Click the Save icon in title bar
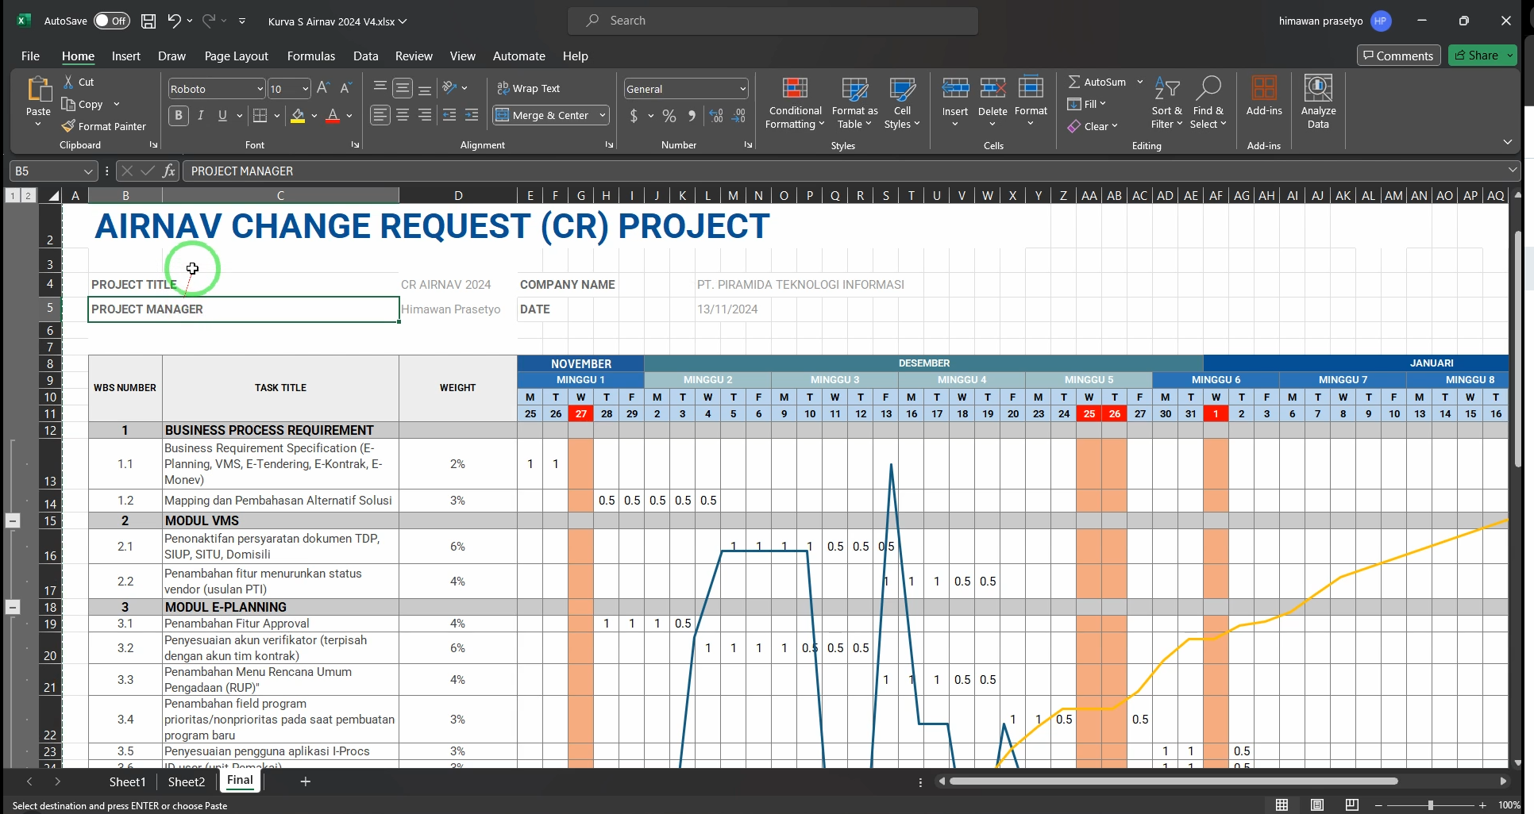Screen dimensions: 1534x814 click(148, 21)
